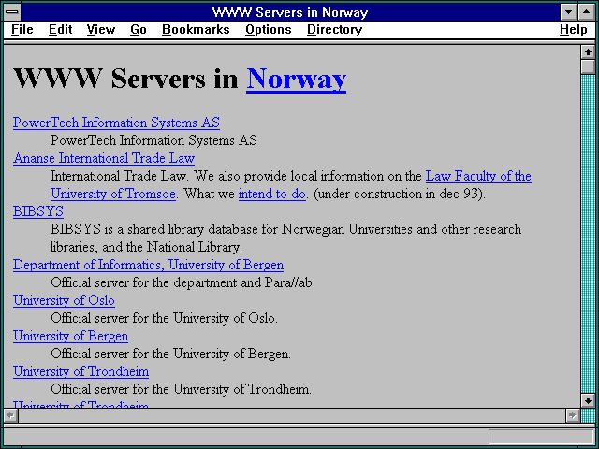Image resolution: width=599 pixels, height=449 pixels.
Task: Click the vertical scrollbar down arrow
Action: pos(588,400)
